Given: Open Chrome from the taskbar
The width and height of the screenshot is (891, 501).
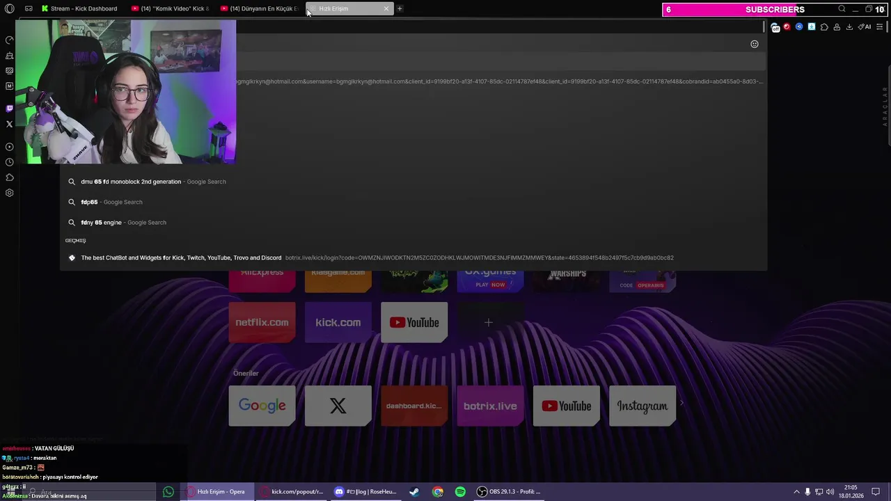Looking at the screenshot, I should coord(437,492).
